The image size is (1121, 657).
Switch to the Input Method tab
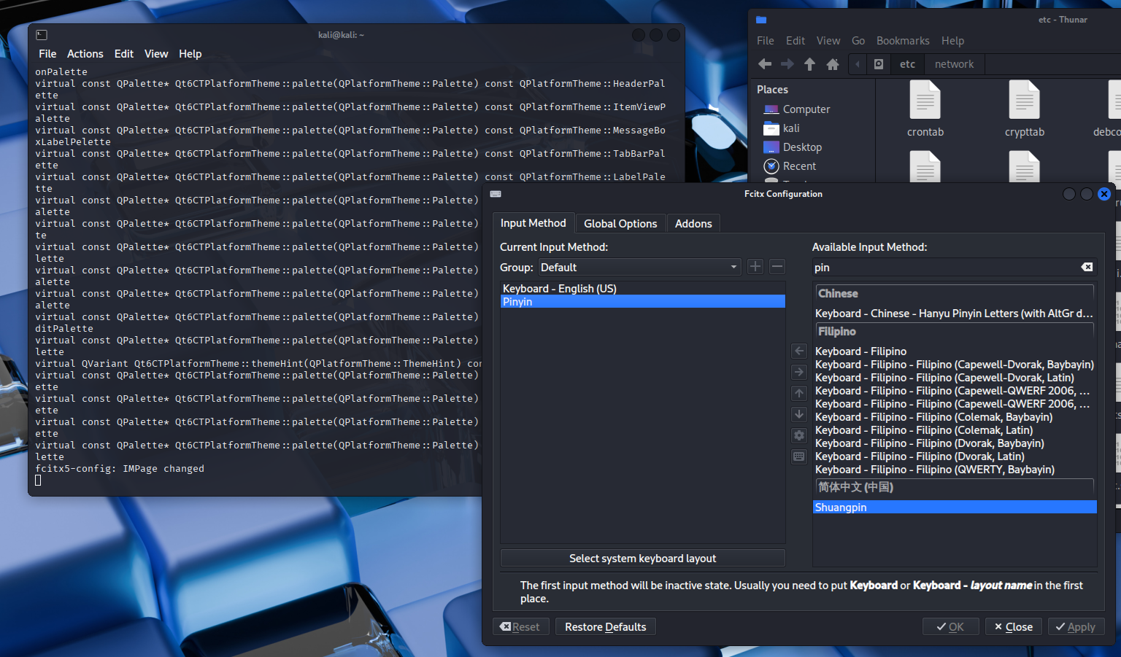coord(533,223)
